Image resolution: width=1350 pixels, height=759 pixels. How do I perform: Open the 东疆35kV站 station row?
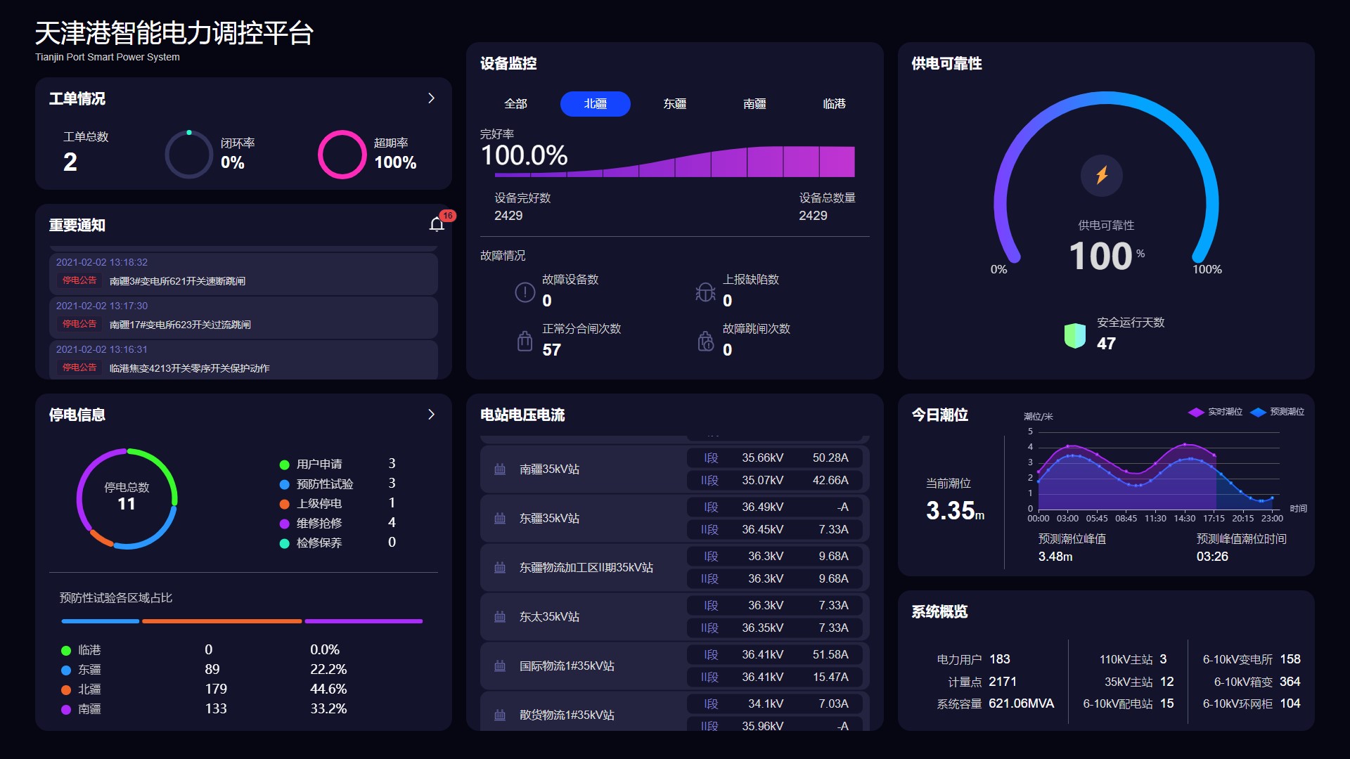click(x=549, y=518)
